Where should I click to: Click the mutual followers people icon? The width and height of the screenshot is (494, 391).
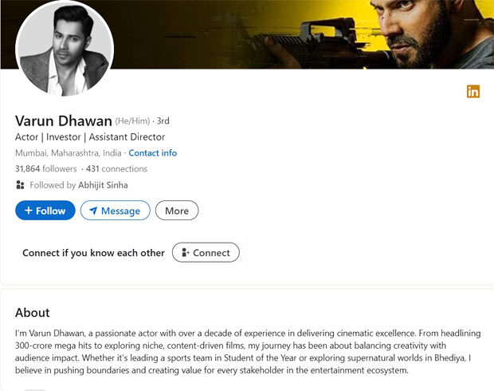pos(20,185)
